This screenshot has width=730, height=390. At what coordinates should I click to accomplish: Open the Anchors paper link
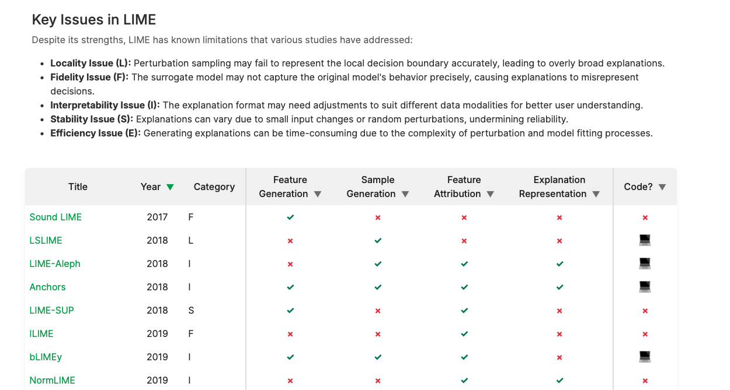click(x=47, y=287)
